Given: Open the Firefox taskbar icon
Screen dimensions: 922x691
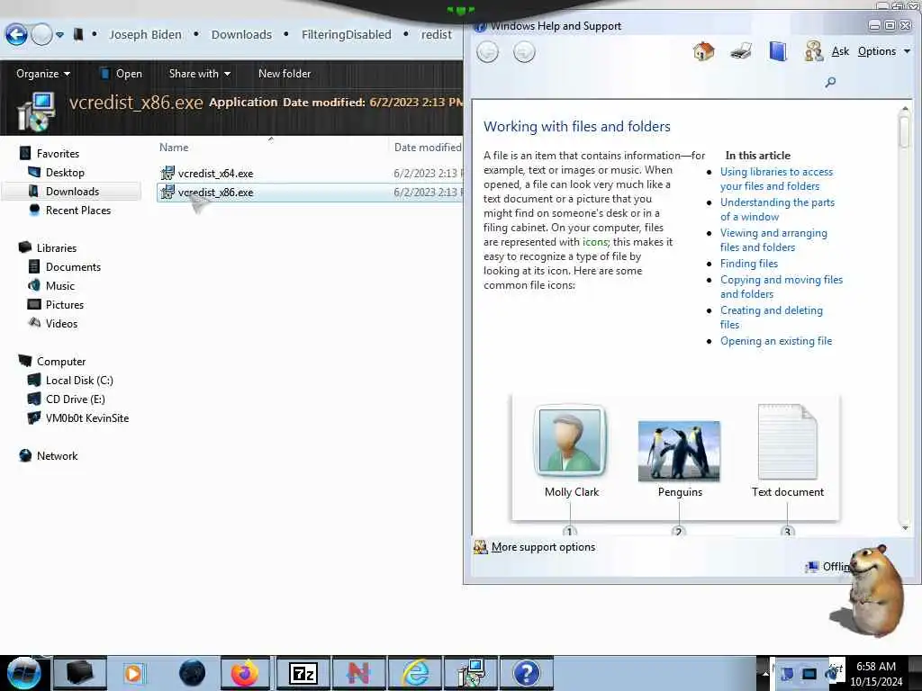Looking at the screenshot, I should coord(245,673).
